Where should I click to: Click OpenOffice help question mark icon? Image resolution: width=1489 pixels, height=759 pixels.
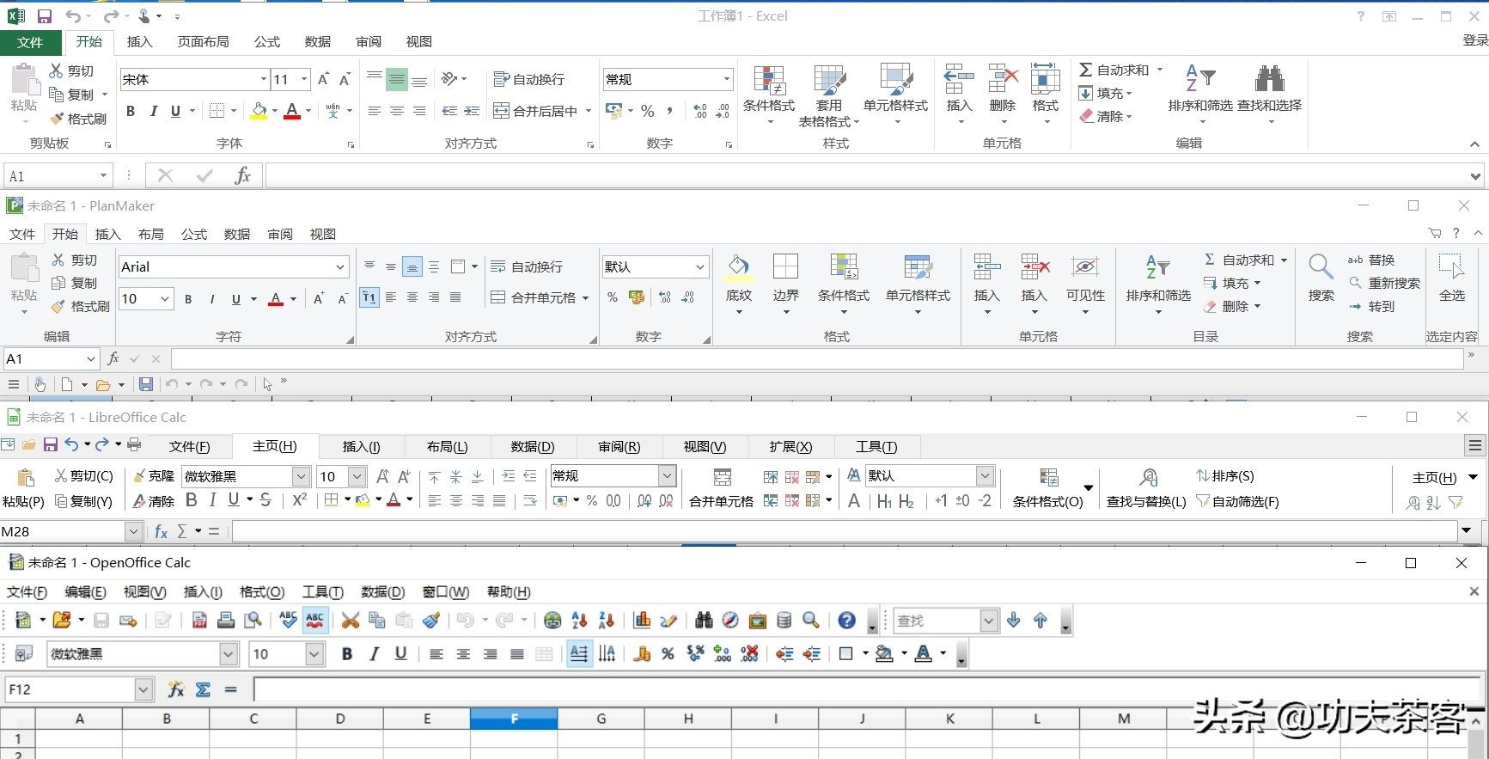(x=846, y=620)
